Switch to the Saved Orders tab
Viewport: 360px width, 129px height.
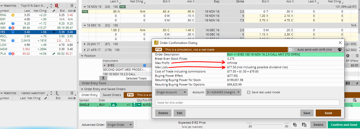[x=112, y=95]
